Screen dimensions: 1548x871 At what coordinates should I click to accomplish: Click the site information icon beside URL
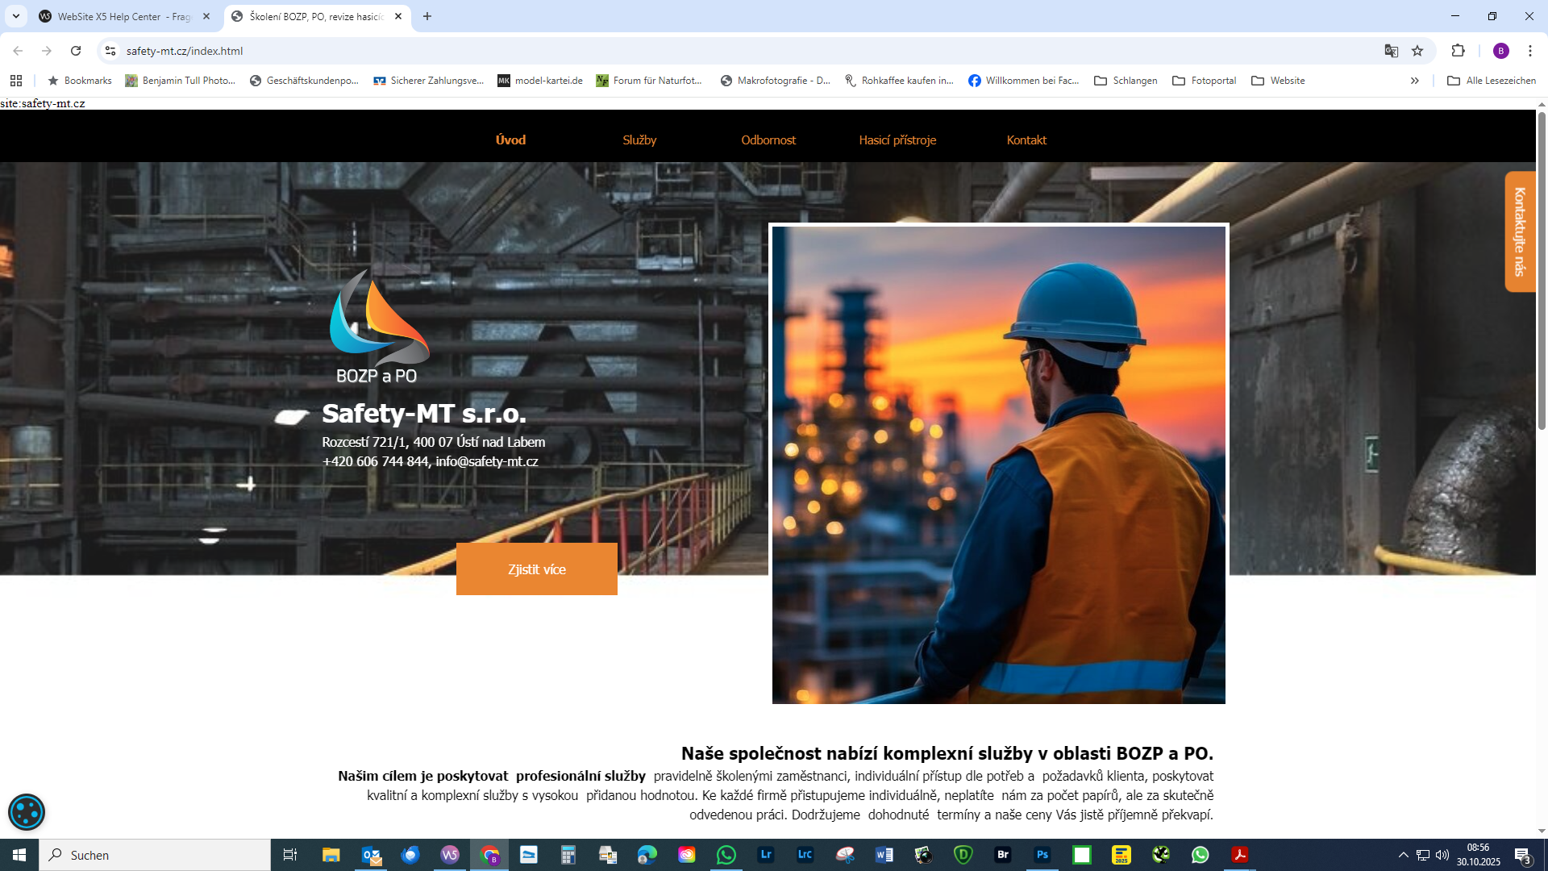[110, 51]
